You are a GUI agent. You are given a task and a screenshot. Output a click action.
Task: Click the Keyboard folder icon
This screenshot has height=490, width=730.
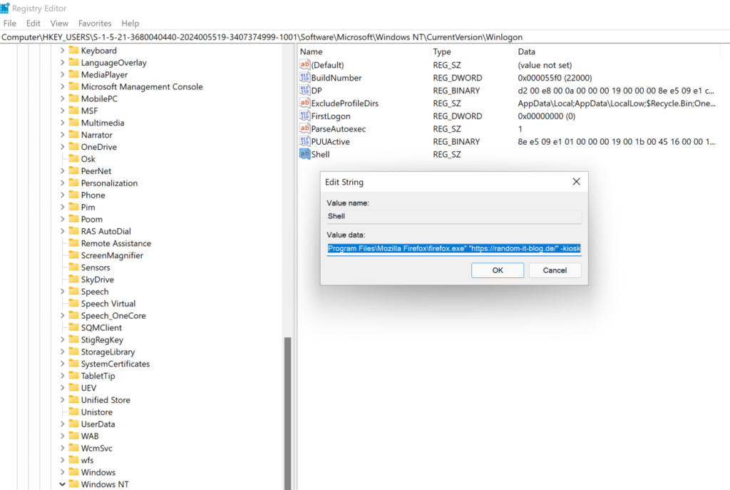click(x=73, y=51)
